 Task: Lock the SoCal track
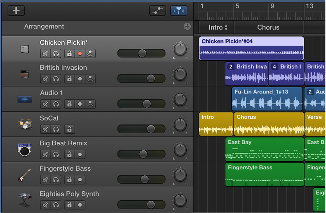pos(69,129)
